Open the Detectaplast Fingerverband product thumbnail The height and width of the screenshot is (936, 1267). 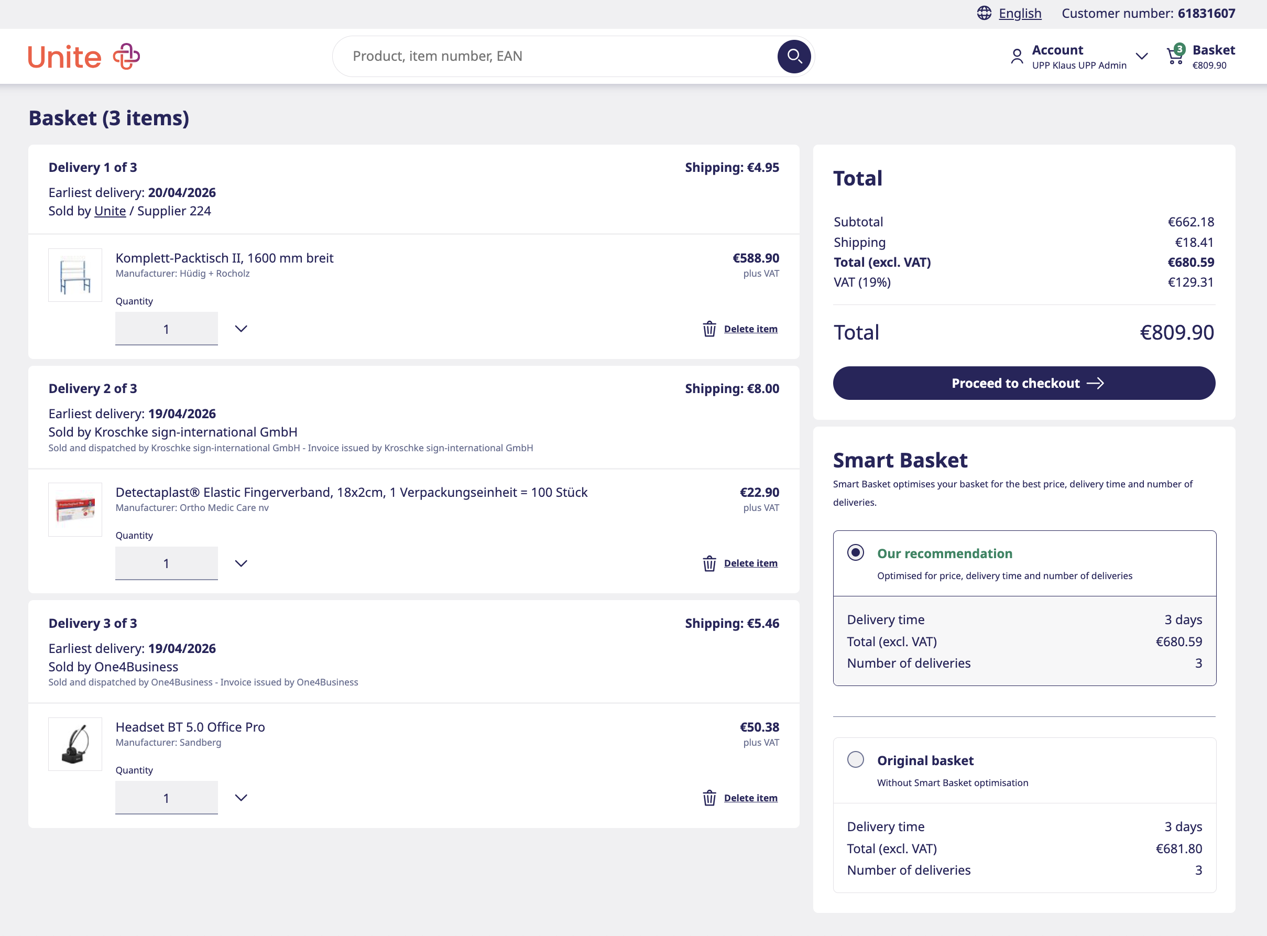pos(75,509)
